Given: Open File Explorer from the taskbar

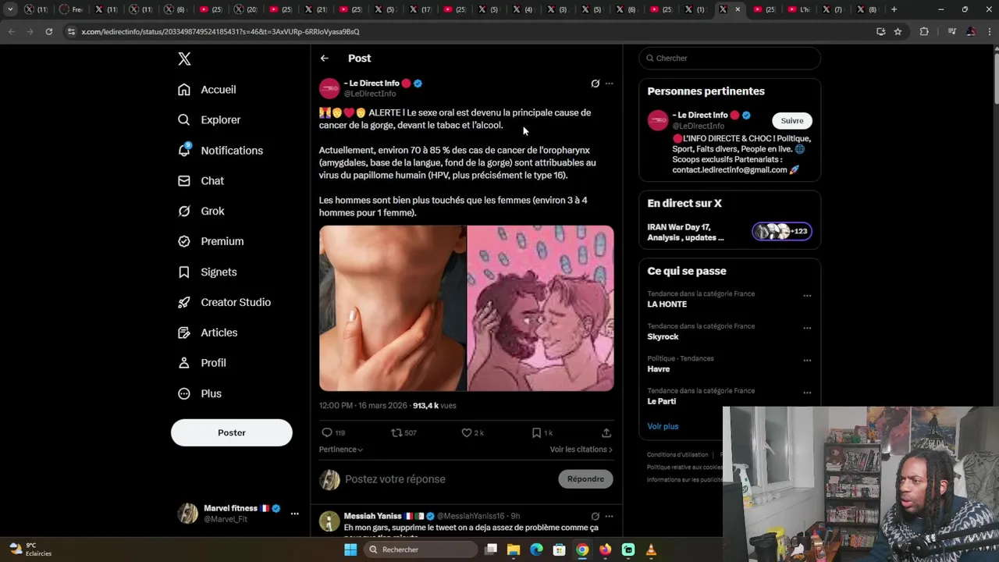Looking at the screenshot, I should (x=514, y=550).
